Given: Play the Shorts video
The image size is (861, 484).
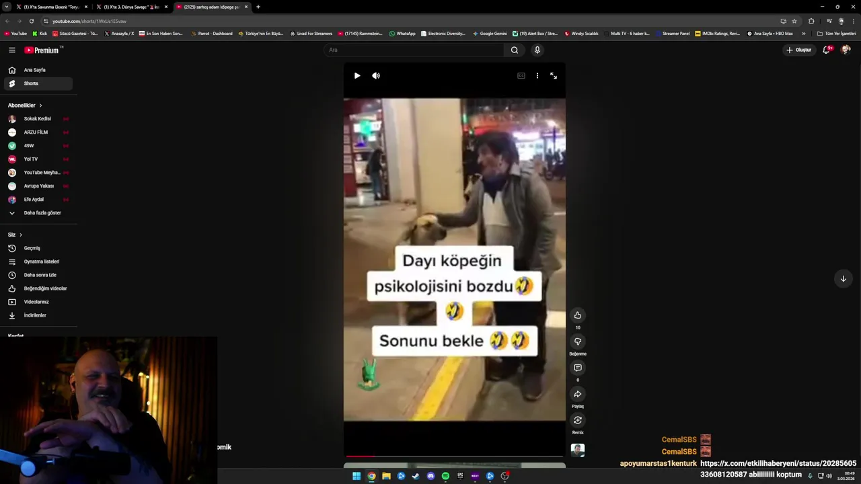Looking at the screenshot, I should pyautogui.click(x=357, y=76).
